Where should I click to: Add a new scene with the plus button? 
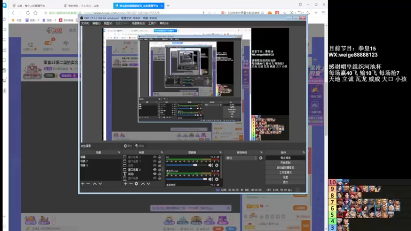83,184
